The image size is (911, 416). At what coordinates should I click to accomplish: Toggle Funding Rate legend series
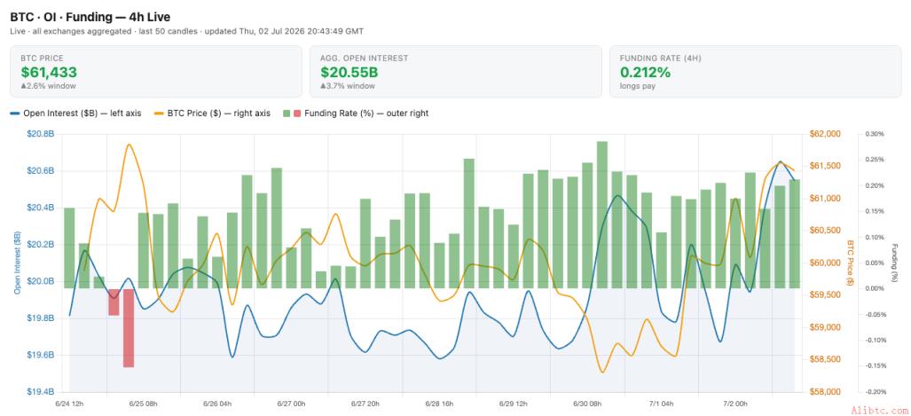pyautogui.click(x=356, y=114)
